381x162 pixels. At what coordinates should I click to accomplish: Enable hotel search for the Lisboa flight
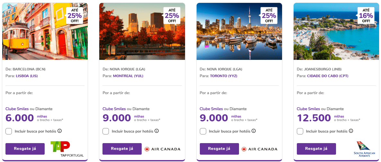tap(9, 131)
